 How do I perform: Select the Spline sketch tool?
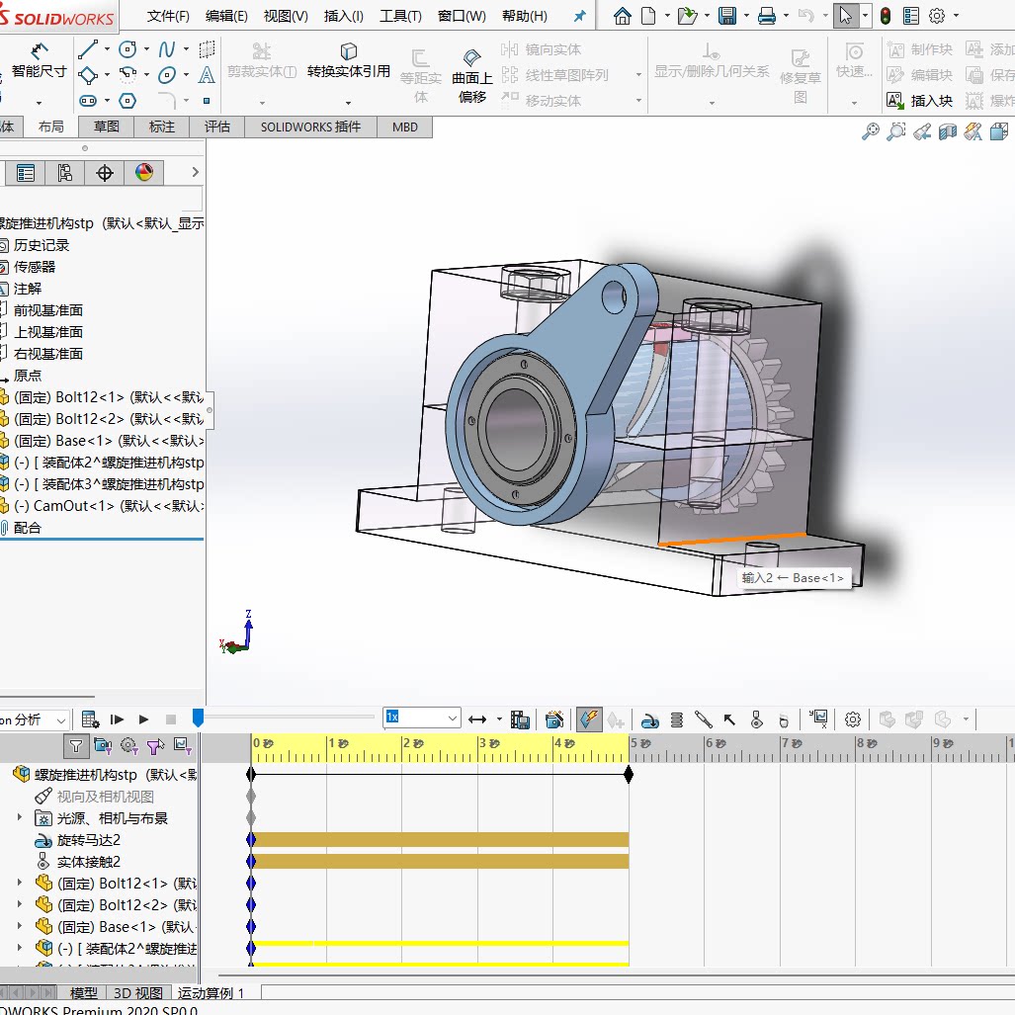(167, 49)
